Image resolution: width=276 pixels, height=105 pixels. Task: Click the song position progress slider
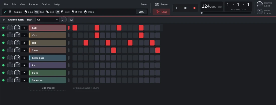point(226,13)
